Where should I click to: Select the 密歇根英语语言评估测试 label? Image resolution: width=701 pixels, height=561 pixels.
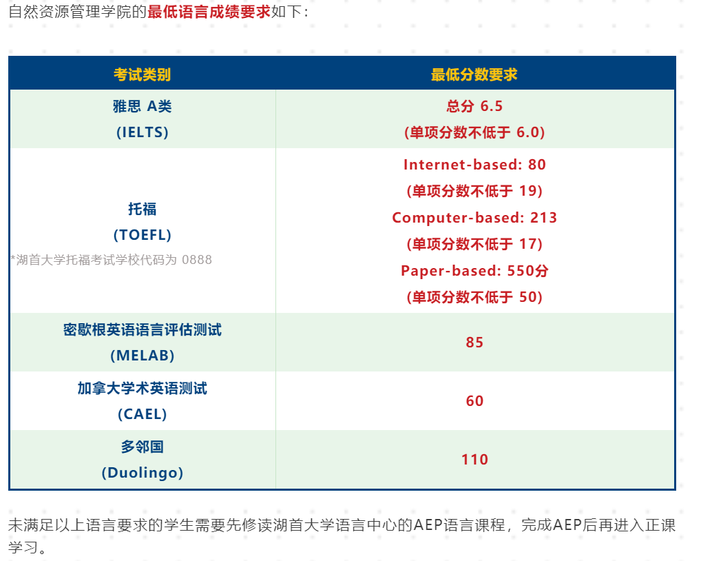coord(142,329)
